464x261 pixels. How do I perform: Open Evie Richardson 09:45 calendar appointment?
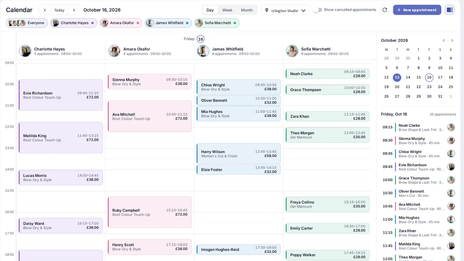(61, 95)
